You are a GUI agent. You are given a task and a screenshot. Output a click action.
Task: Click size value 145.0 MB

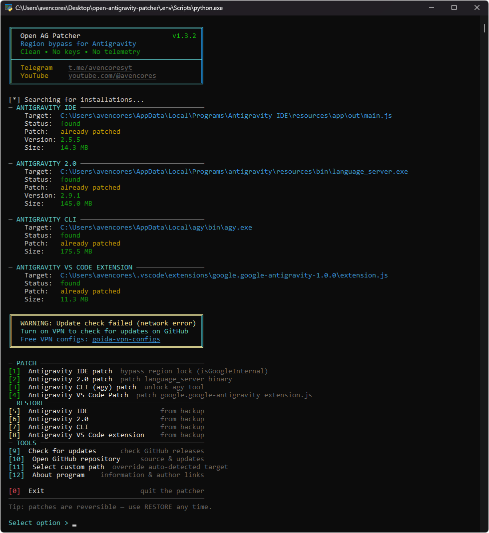tap(76, 204)
